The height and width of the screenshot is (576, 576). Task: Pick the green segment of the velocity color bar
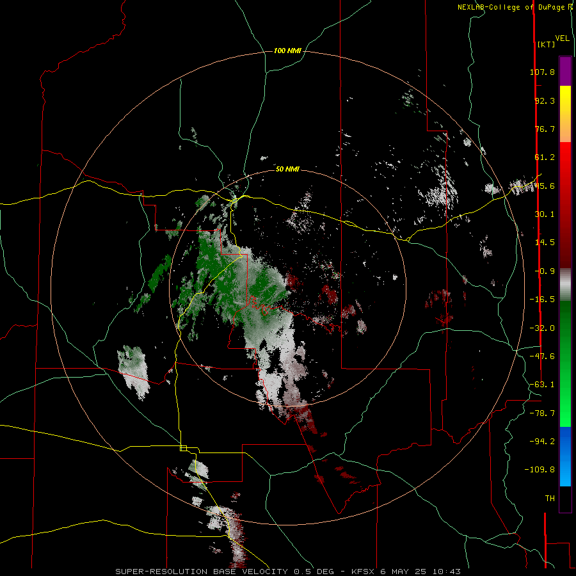pos(565,364)
